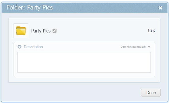This screenshot has width=169, height=104.
Task: Focus the empty description textarea
Action: tap(84, 62)
